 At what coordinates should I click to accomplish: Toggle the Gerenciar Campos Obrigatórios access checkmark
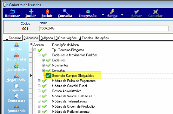pyautogui.click(x=49, y=76)
